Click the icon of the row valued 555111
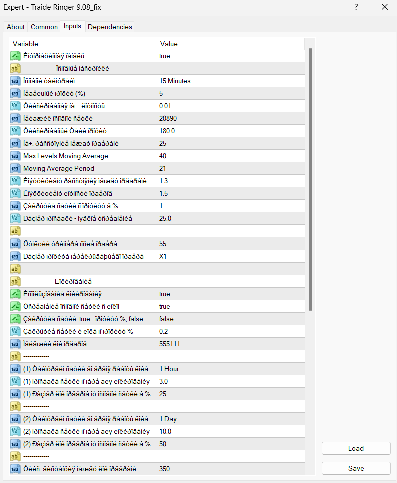 point(15,344)
